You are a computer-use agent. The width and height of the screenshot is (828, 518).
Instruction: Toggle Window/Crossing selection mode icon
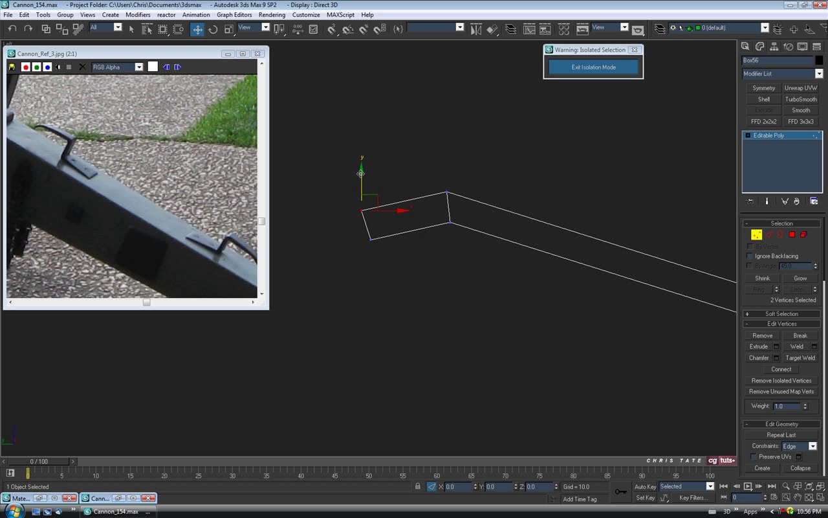tap(179, 28)
